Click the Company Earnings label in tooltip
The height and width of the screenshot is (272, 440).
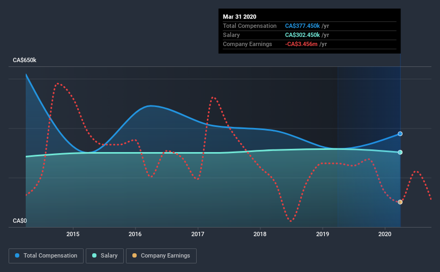click(x=248, y=44)
